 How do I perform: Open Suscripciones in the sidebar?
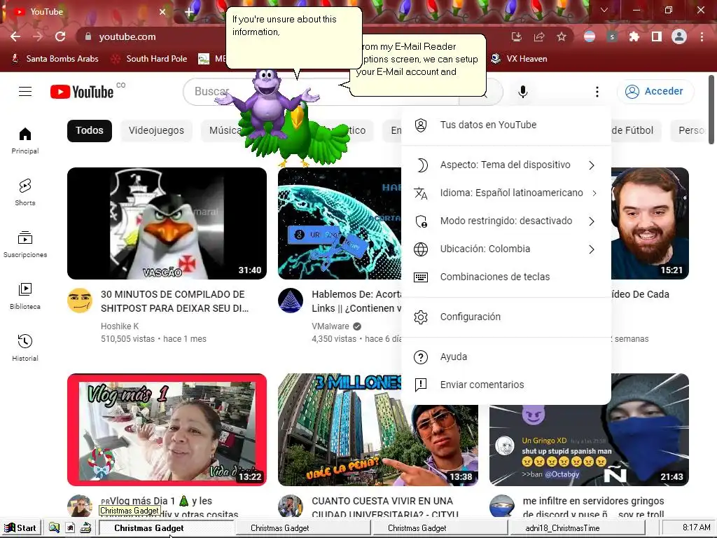point(25,244)
